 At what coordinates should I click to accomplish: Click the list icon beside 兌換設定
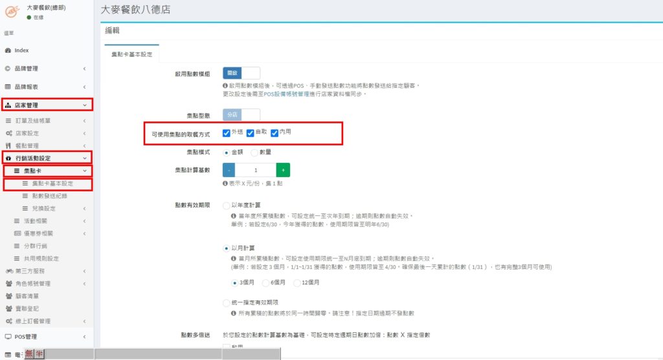pos(25,209)
